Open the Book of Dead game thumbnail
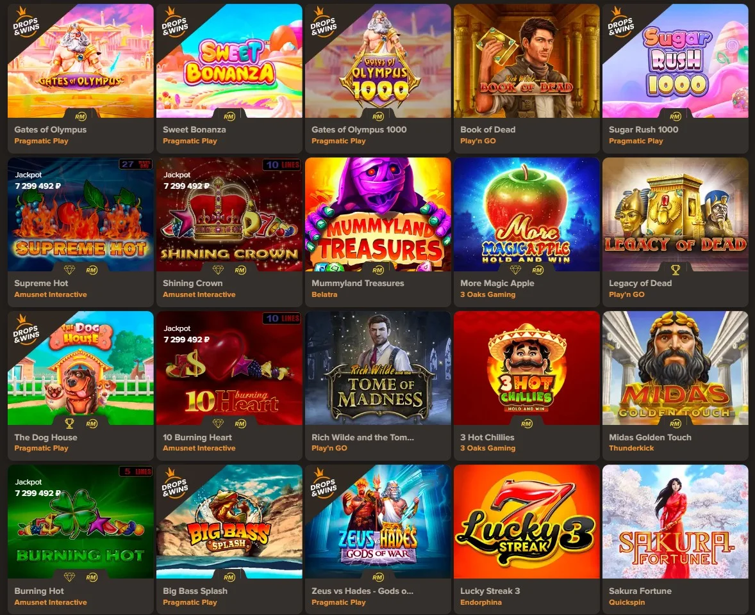The width and height of the screenshot is (755, 615). [x=527, y=61]
